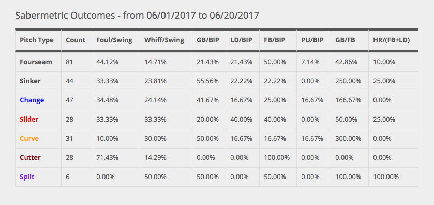Select the GB/FB column header

pyautogui.click(x=345, y=40)
